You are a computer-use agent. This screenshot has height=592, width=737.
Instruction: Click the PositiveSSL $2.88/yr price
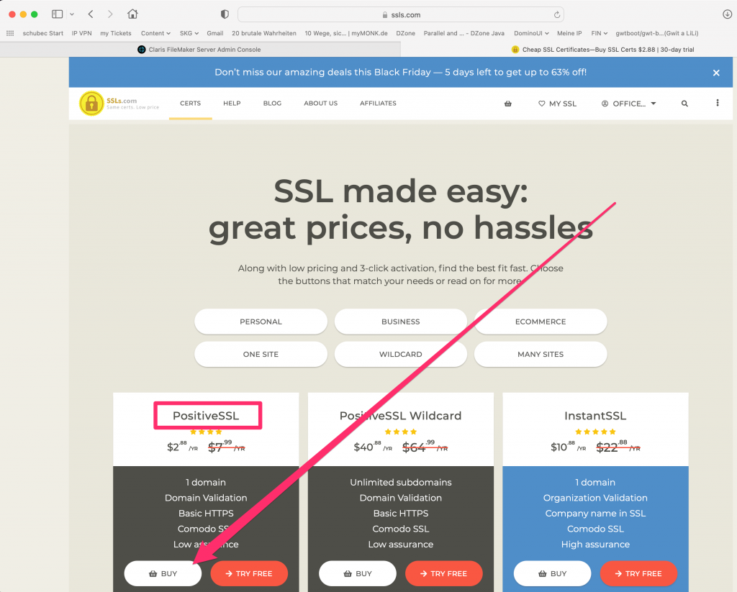(x=182, y=447)
